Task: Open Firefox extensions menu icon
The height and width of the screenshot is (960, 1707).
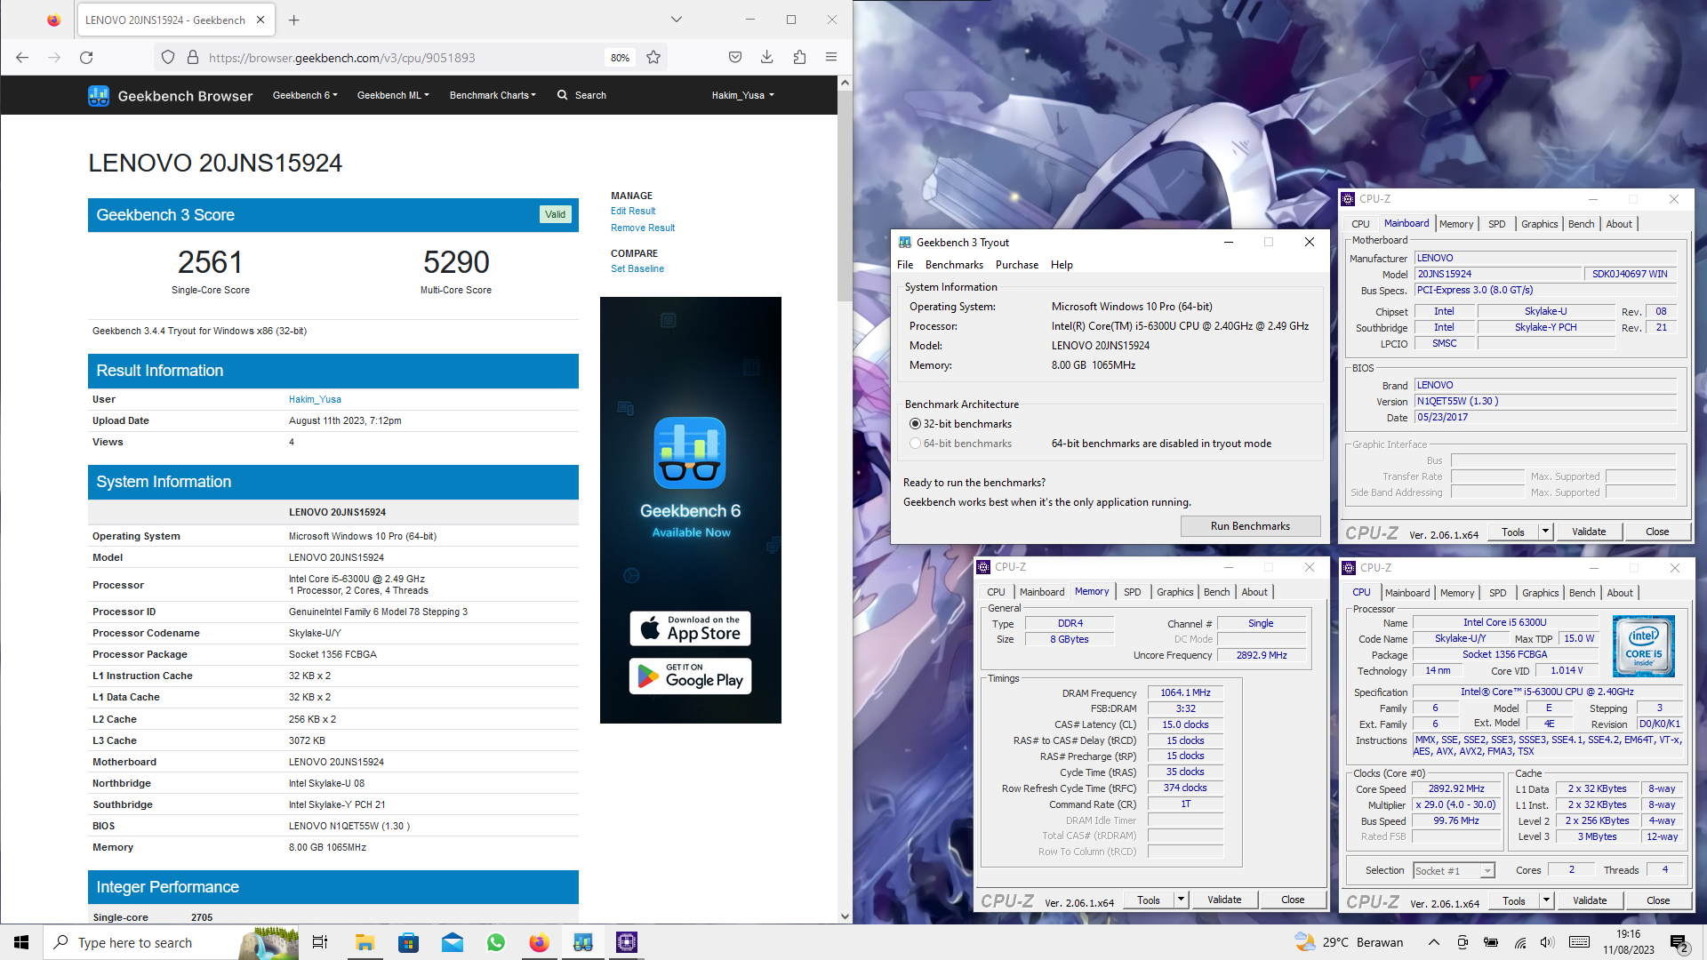Action: tap(799, 58)
